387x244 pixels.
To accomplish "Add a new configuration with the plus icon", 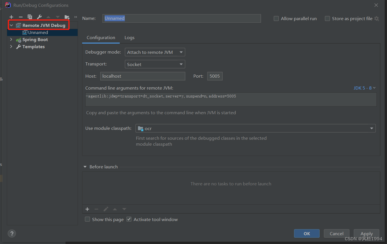I will click(x=11, y=17).
